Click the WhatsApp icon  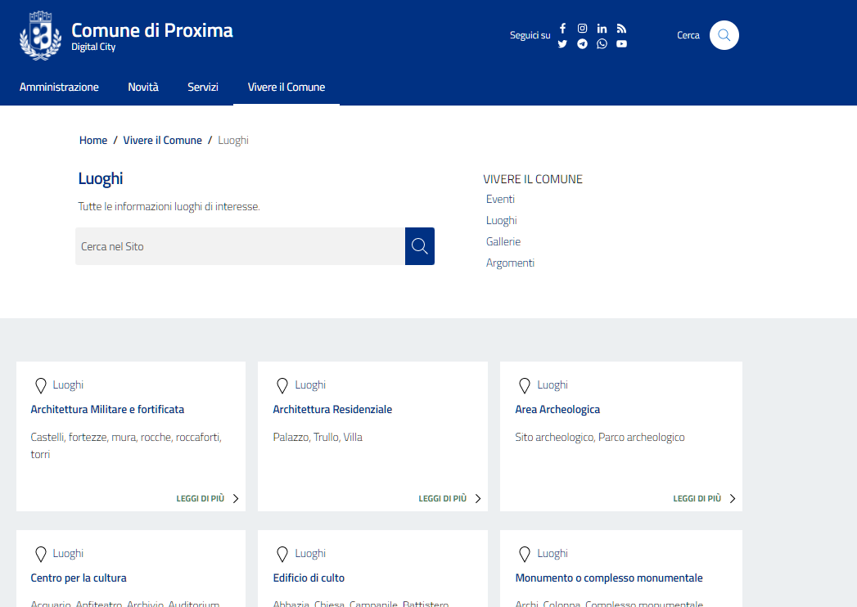pyautogui.click(x=602, y=44)
